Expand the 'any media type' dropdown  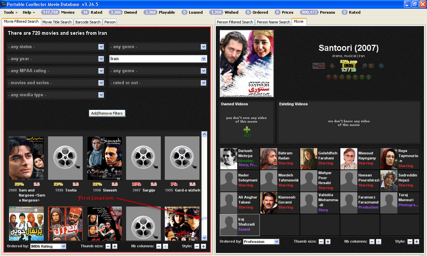pyautogui.click(x=56, y=95)
